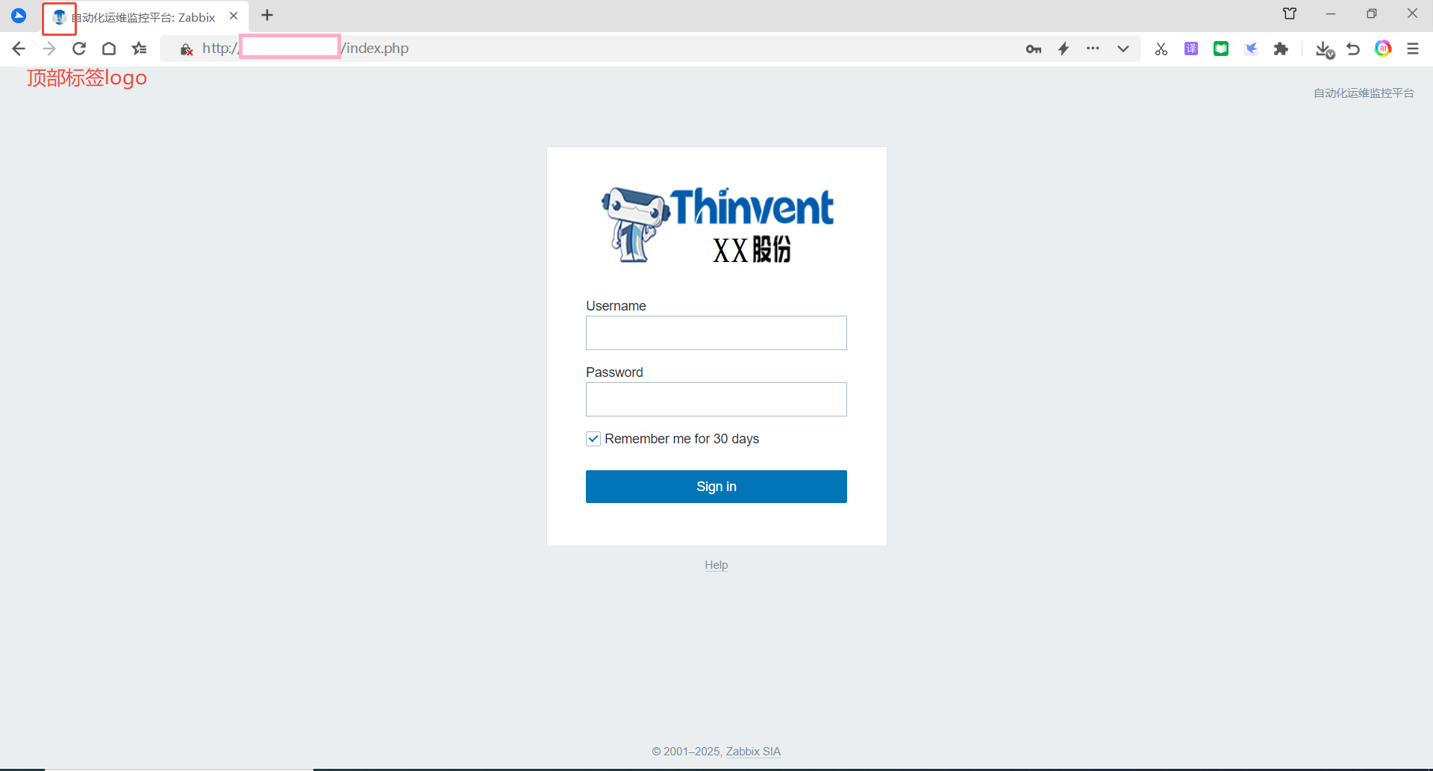Open the Zabbix SIA footer link
The width and height of the screenshot is (1433, 771).
click(x=753, y=752)
